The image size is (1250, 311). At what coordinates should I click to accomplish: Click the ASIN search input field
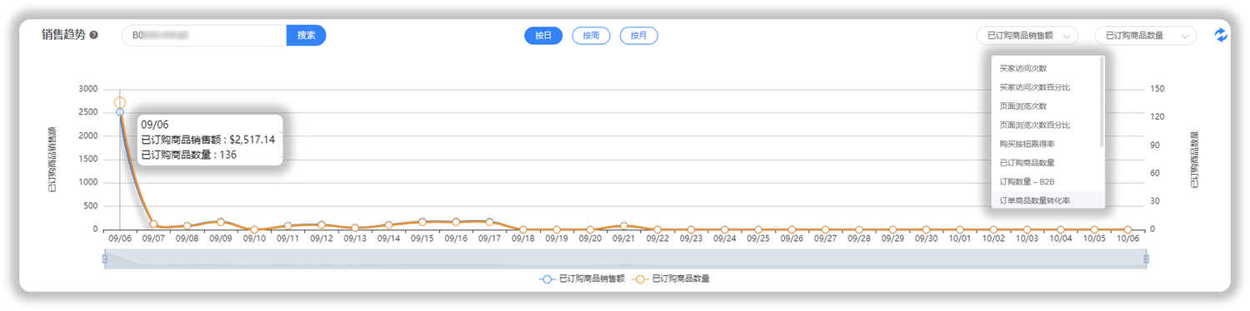(x=204, y=35)
